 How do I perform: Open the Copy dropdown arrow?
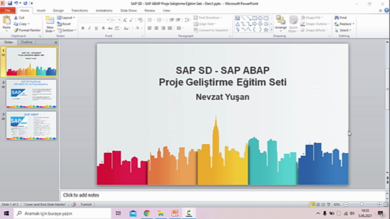(x=29, y=24)
